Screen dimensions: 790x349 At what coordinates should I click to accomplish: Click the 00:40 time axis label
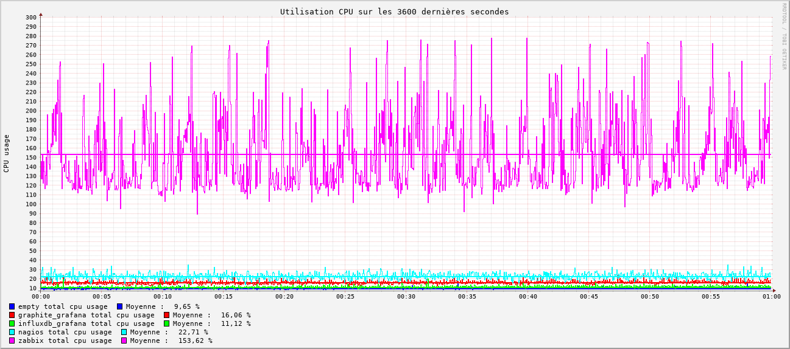(528, 297)
